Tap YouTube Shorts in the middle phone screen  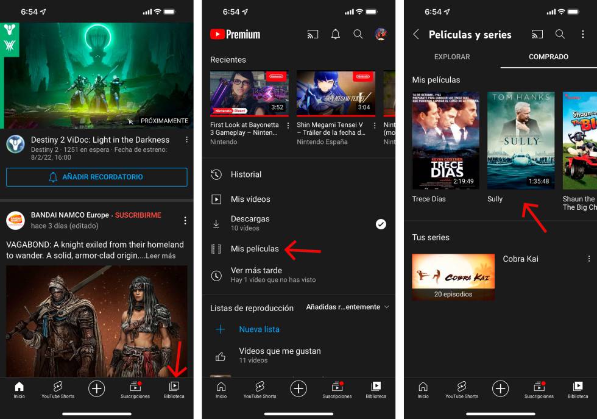pos(260,390)
